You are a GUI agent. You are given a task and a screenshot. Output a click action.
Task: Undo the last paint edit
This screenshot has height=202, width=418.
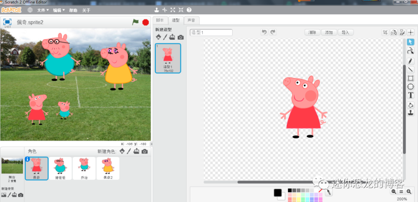pyautogui.click(x=264, y=32)
